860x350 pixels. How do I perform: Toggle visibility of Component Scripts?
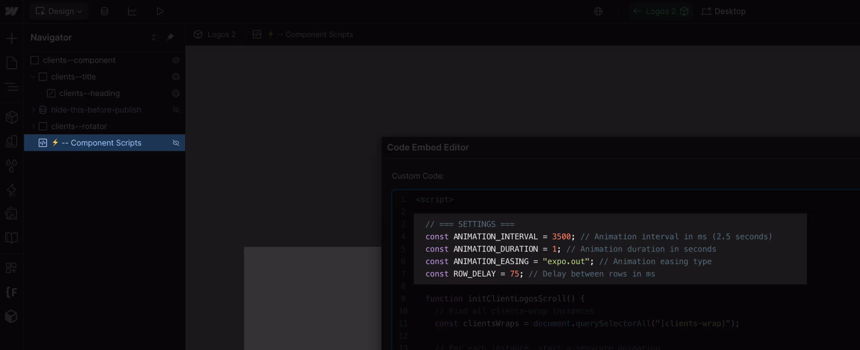pos(176,143)
